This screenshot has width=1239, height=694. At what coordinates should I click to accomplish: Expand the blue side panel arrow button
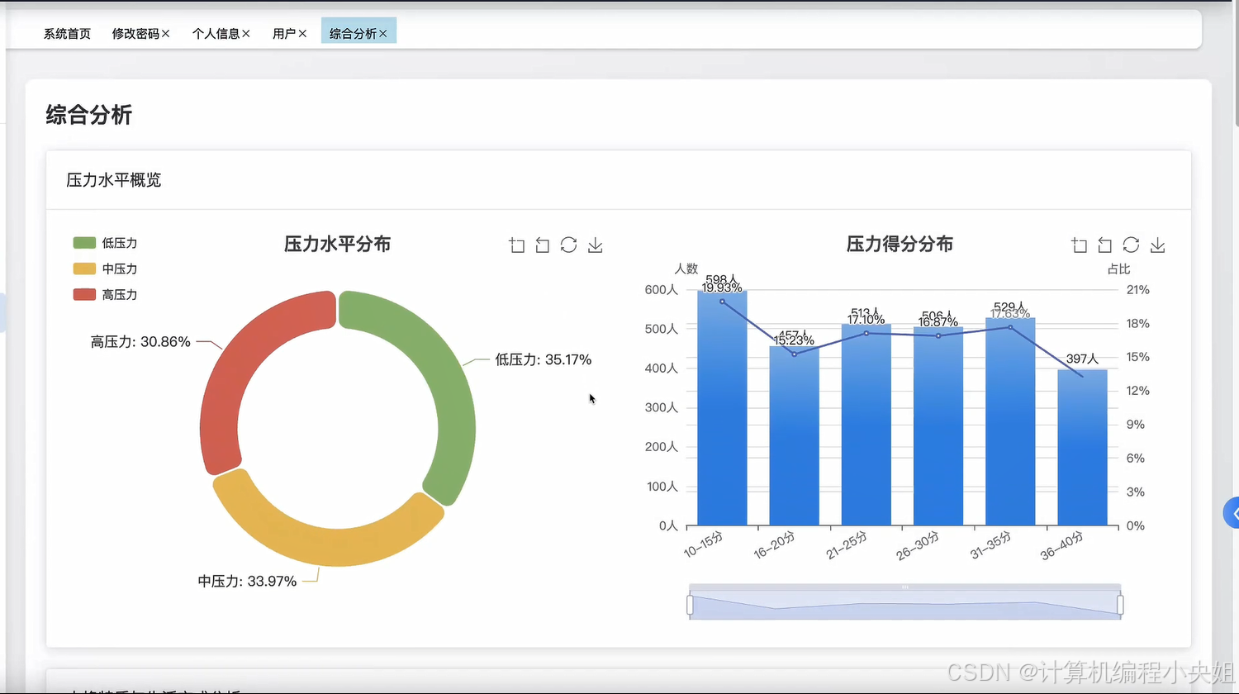(x=1232, y=513)
